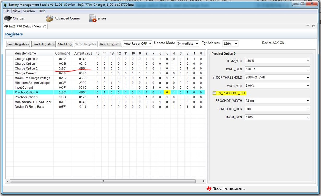Image resolution: width=321 pixels, height=196 pixels.
Task: Select the Charge Option 0 register row
Action: (105, 59)
